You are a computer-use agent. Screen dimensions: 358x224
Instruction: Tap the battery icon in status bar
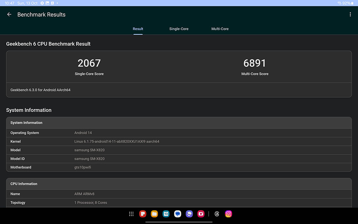(352, 3)
